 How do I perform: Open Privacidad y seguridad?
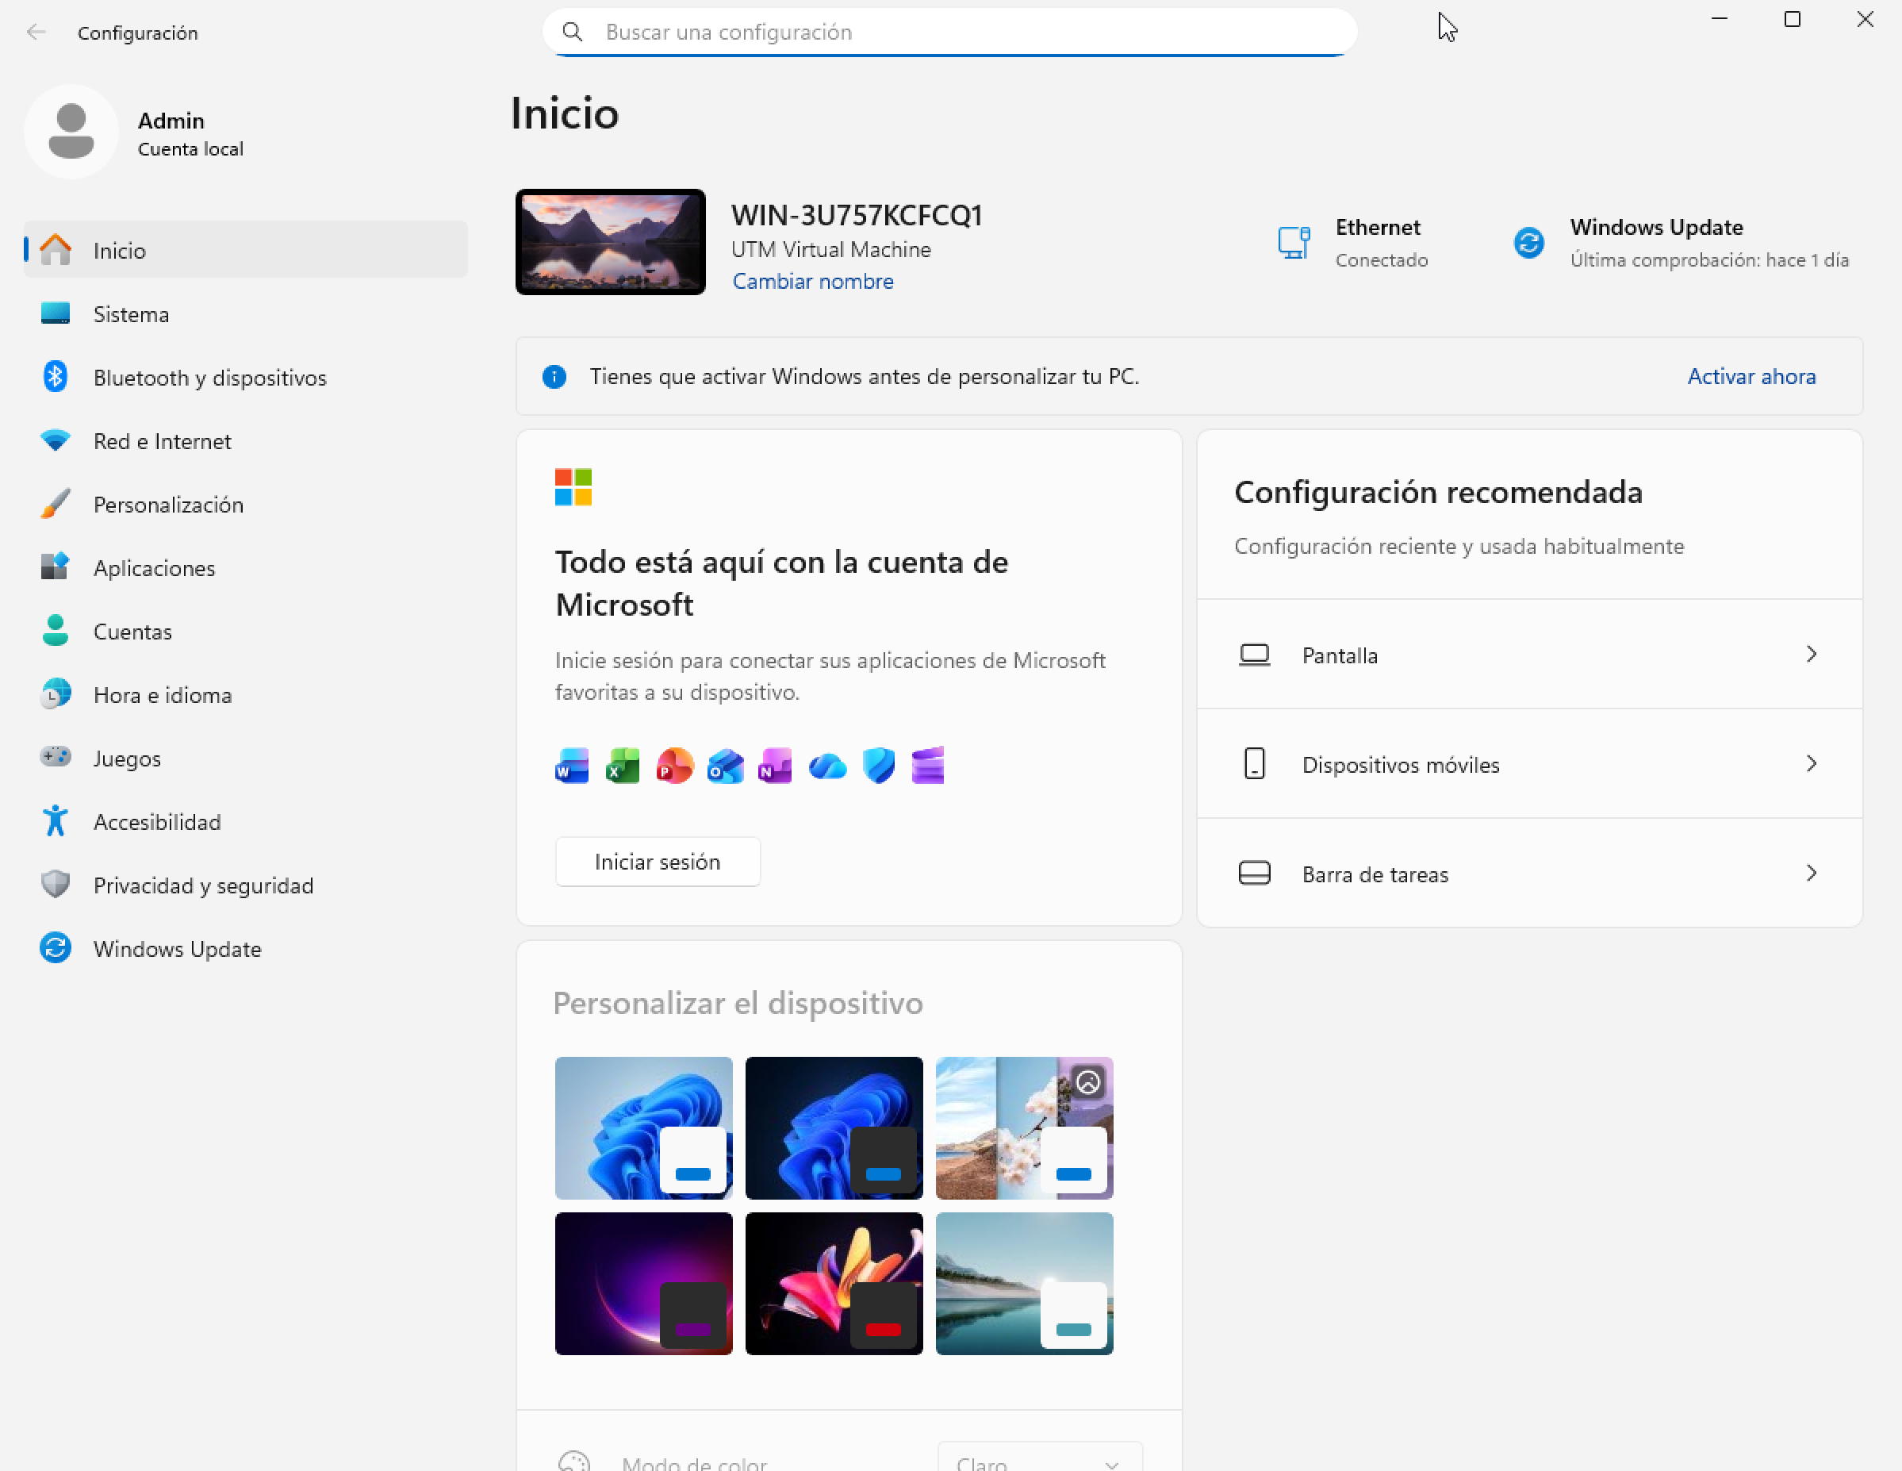[246, 885]
